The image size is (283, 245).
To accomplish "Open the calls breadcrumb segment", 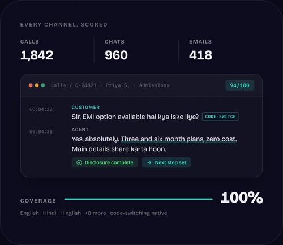I will pos(58,85).
